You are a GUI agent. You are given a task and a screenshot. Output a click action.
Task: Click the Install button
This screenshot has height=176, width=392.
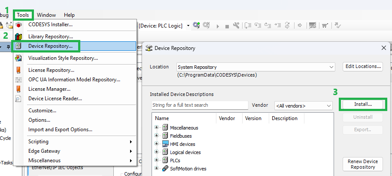pyautogui.click(x=363, y=105)
